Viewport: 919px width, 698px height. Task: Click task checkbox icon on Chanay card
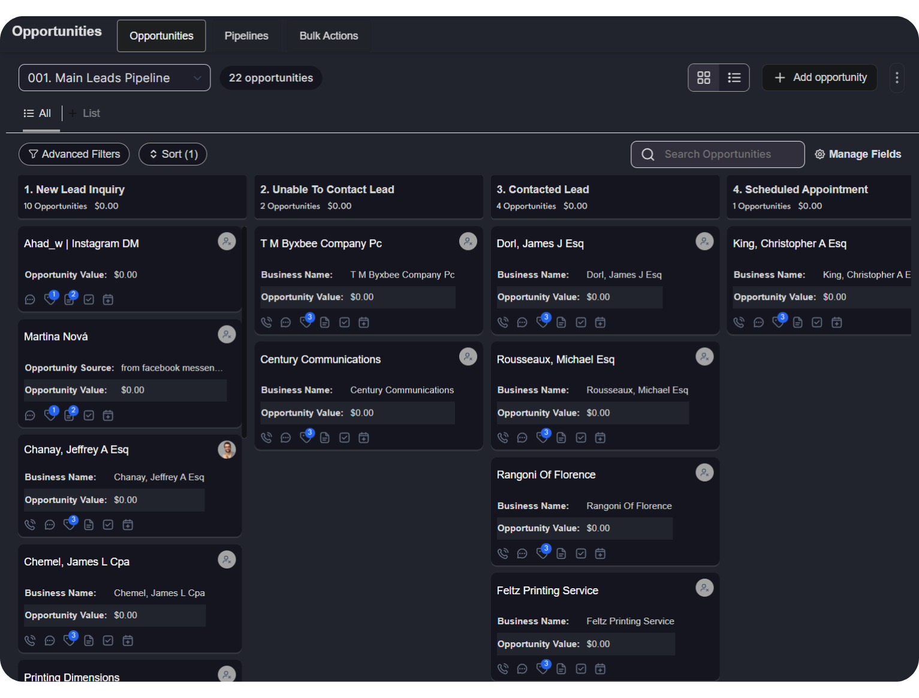pos(108,525)
